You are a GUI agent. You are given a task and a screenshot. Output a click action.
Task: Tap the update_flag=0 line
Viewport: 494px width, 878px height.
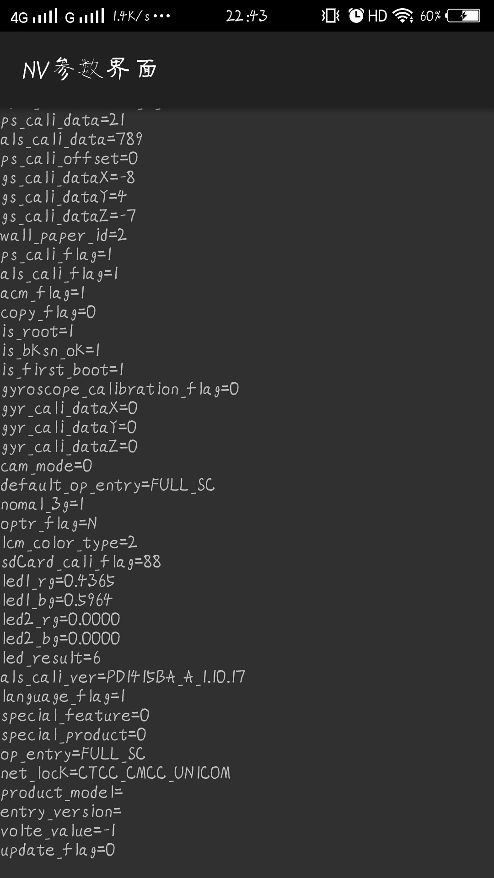tap(58, 850)
